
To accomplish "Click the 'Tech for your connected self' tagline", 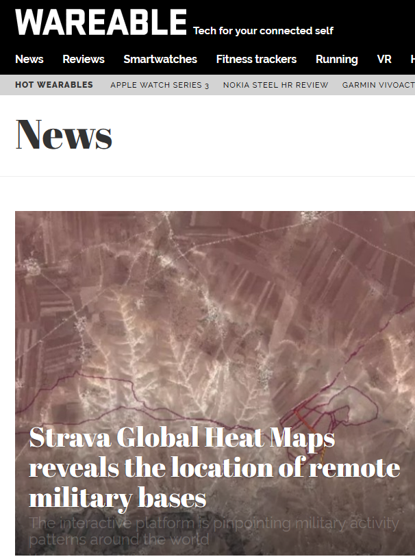I will pyautogui.click(x=263, y=31).
